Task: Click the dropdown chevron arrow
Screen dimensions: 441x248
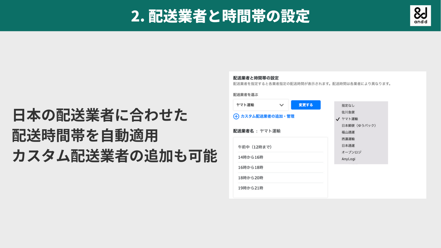Action: coord(281,105)
